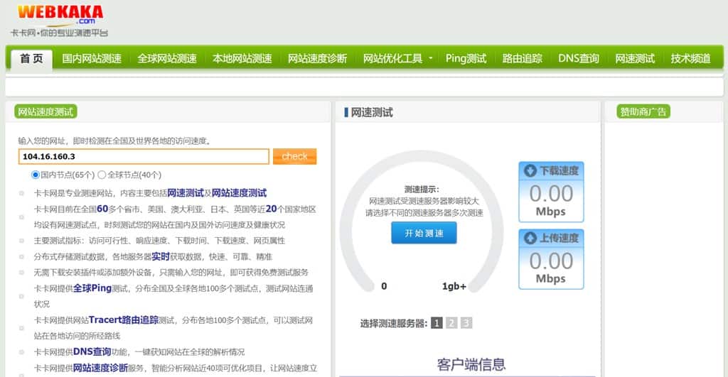
Task: Open Ping测试 from navigation bar
Action: tap(466, 59)
